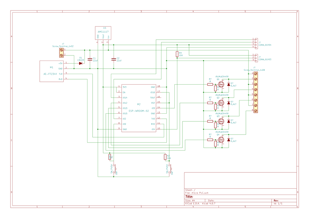The image size is (309, 218).
Task: Click the IO4 pin label on ESP-WROOM-02
Action: point(153,129)
